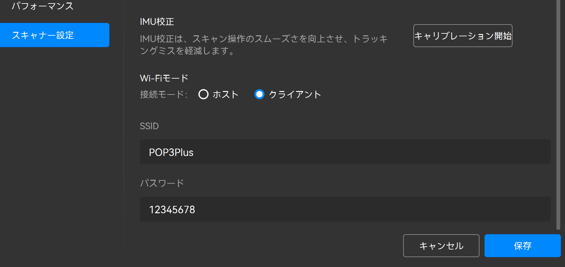565x267 pixels.
Task: Click the vertical scrollbar on right edge
Action: [x=558, y=115]
